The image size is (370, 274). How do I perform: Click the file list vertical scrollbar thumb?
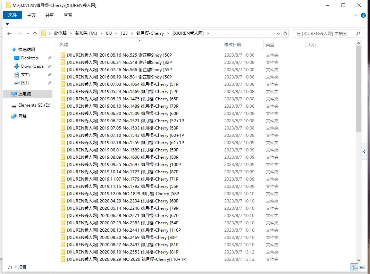pos(359,89)
